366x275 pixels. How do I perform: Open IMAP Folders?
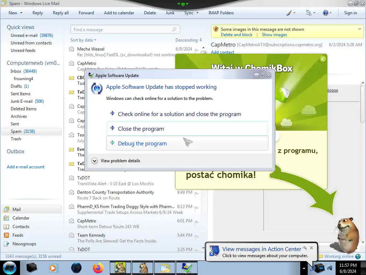[221, 13]
